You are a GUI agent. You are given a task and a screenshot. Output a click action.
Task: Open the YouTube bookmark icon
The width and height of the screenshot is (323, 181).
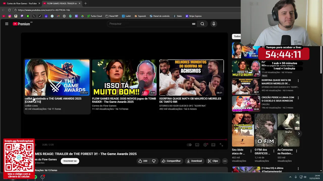pyautogui.click(x=4, y=16)
